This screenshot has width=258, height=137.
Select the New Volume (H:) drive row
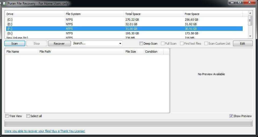tap(124, 38)
